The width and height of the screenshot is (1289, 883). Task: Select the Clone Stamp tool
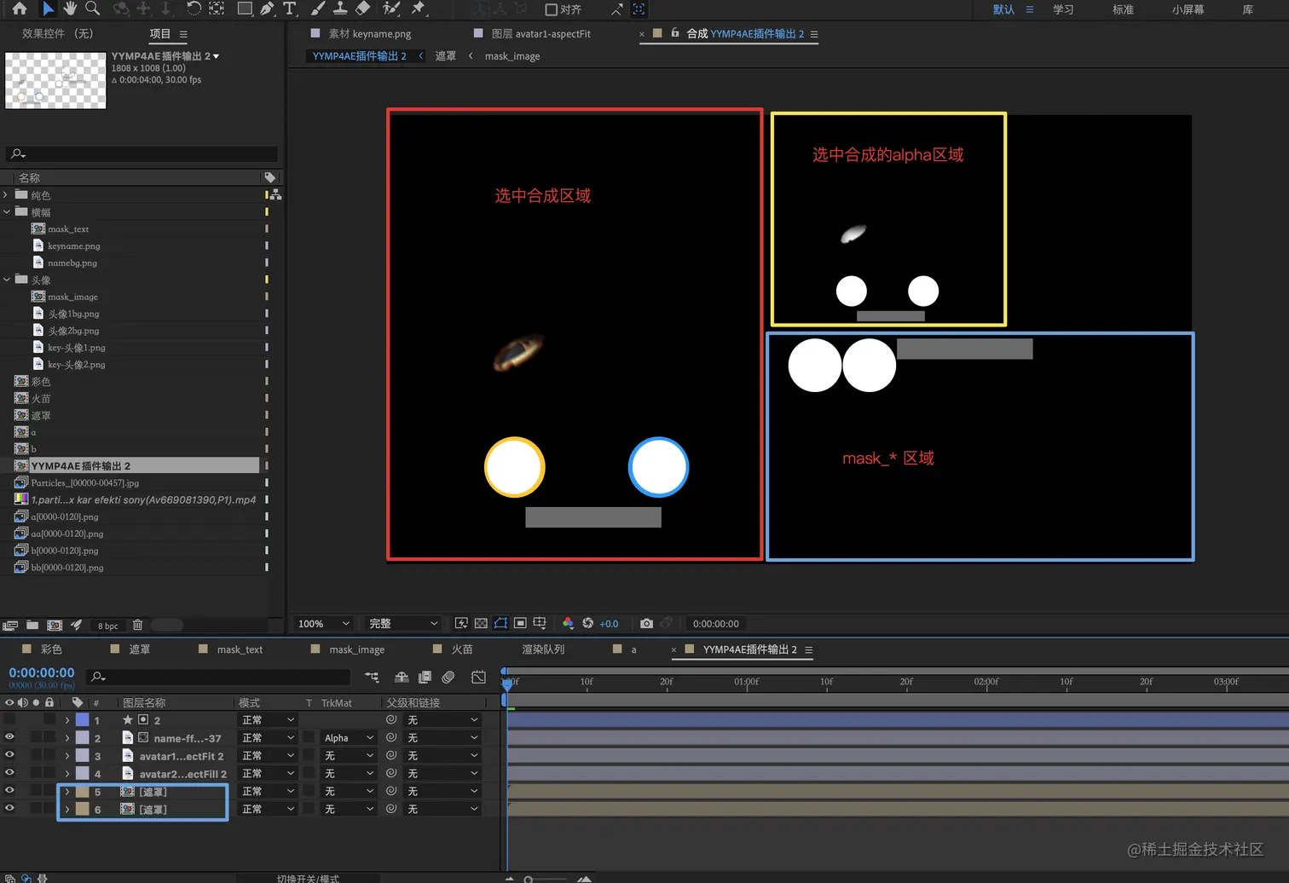pos(340,9)
